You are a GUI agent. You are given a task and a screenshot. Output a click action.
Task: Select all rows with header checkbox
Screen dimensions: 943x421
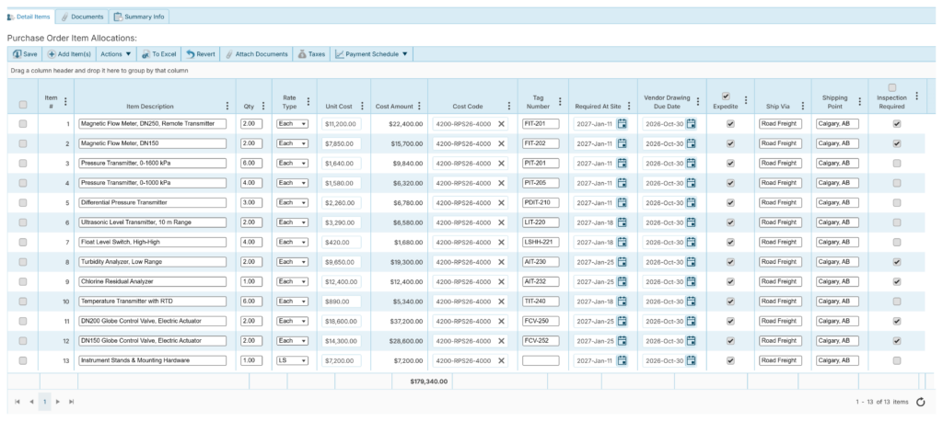[x=23, y=105]
